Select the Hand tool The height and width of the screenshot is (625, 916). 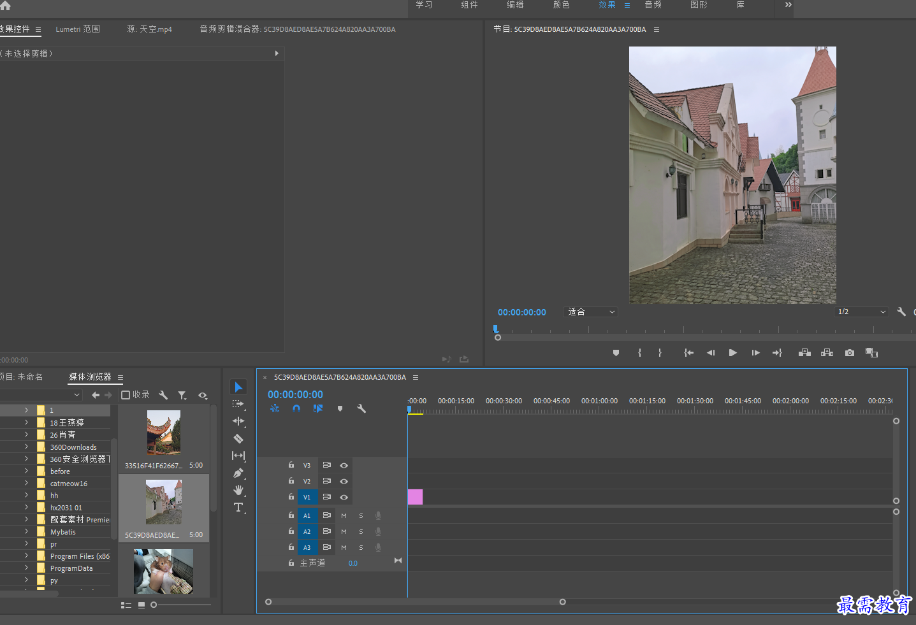[x=238, y=490]
